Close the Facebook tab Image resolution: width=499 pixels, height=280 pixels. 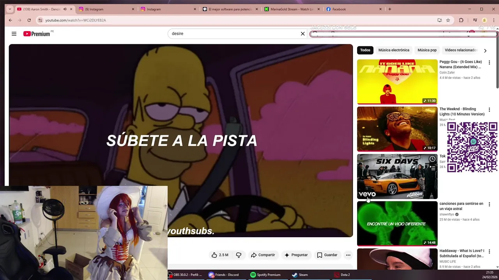click(x=380, y=9)
